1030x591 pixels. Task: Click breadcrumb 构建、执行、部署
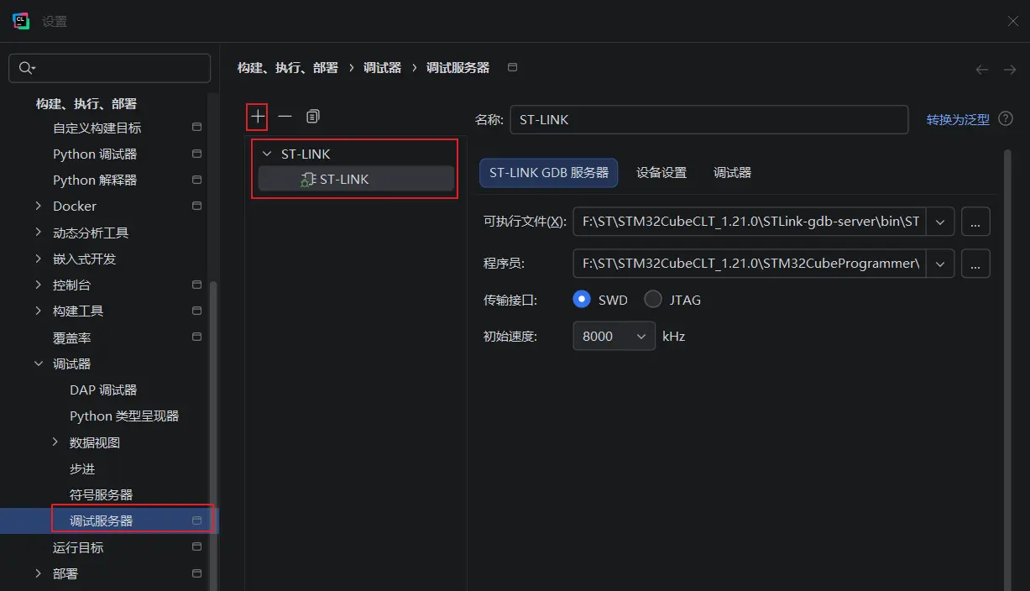click(288, 67)
